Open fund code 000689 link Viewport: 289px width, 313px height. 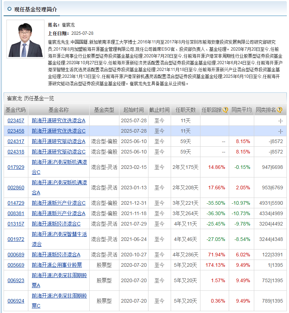pos(16,255)
